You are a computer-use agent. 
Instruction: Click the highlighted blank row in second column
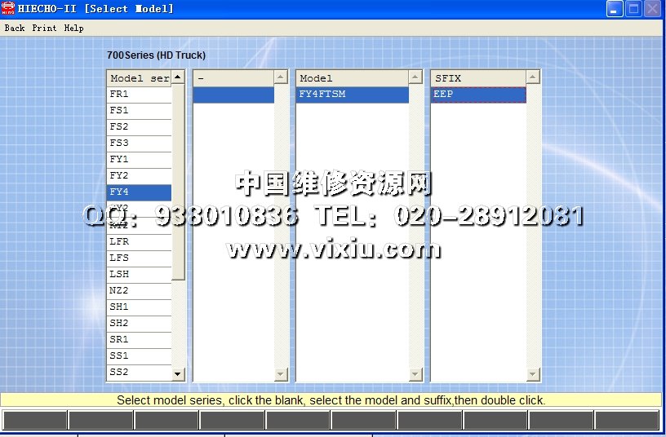coord(233,95)
